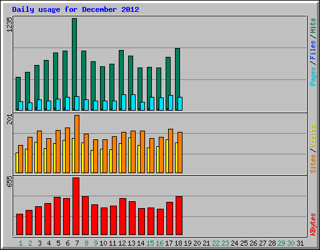
Task: Select day 15 on the x-axis
Action: (150, 243)
